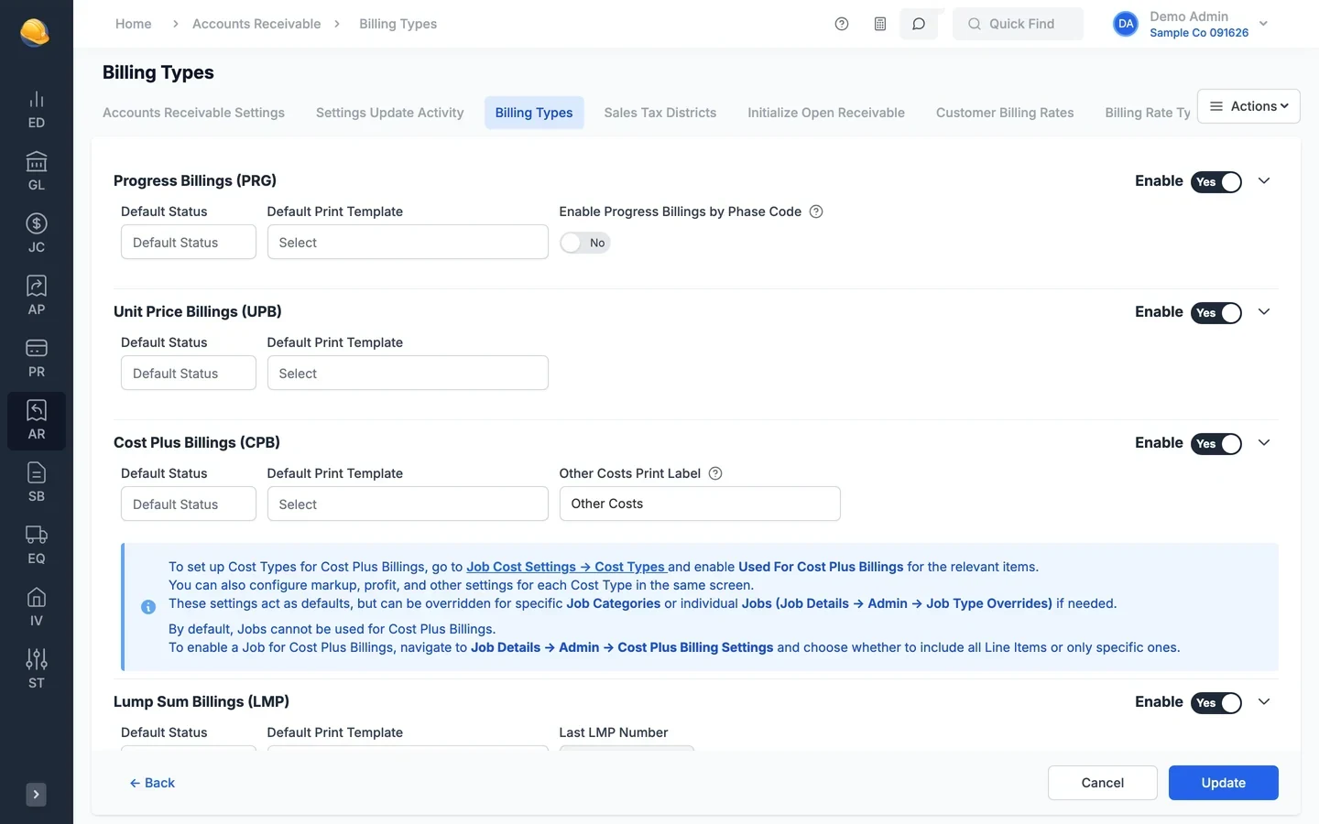Viewport: 1319px width, 824px height.
Task: Show help for Other Costs Print Label
Action: [x=716, y=473]
